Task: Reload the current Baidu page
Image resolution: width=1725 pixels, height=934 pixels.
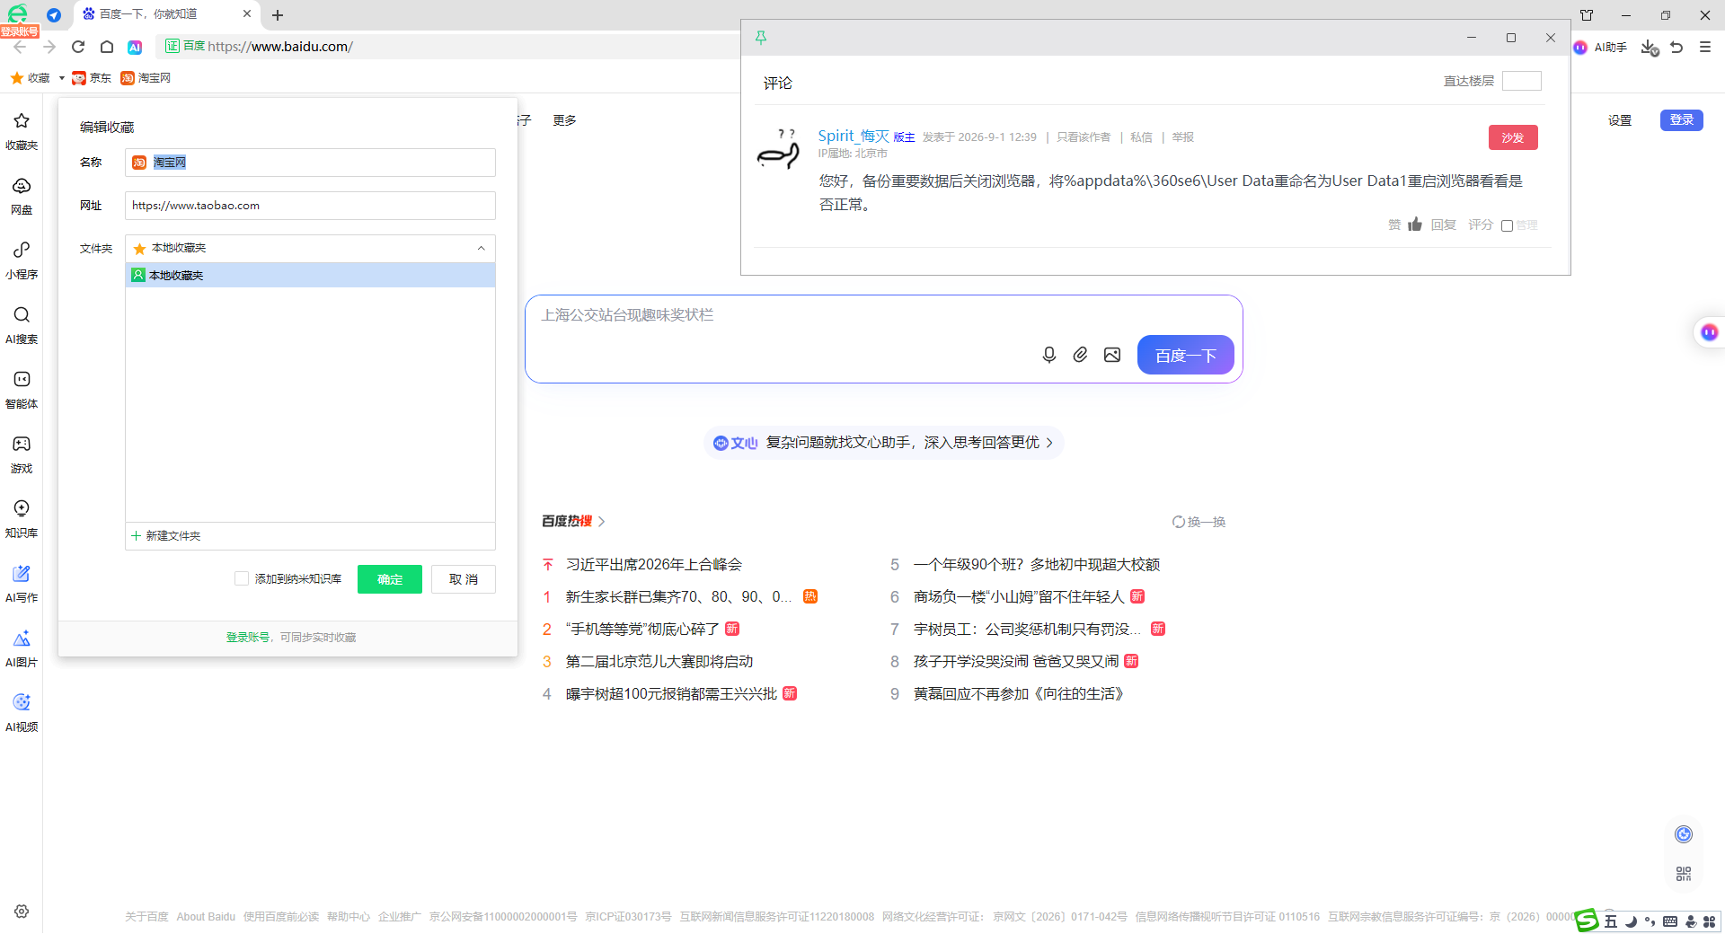Action: pos(78,47)
